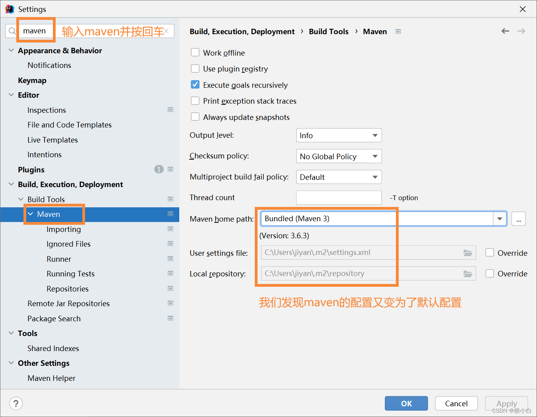Click the Plugins update badge
537x417 pixels.
[159, 170]
